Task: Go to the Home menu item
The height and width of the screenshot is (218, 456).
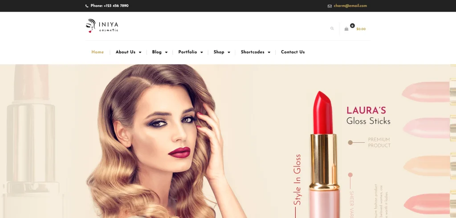Action: [98, 52]
